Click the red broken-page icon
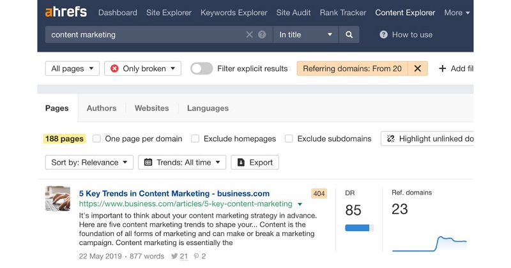 114,69
